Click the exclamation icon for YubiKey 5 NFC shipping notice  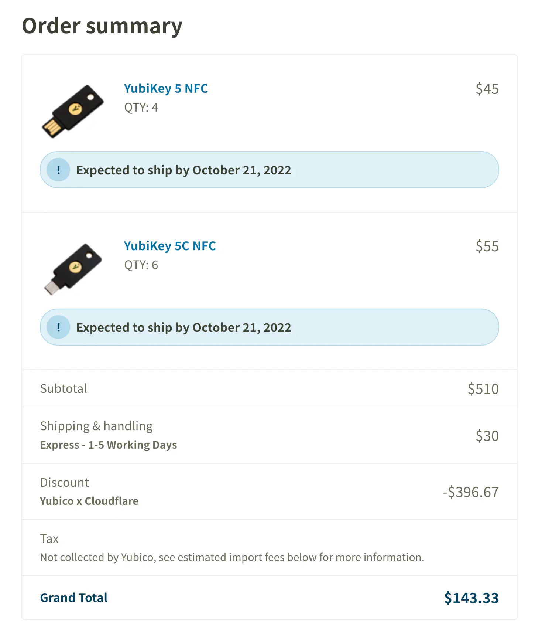58,170
